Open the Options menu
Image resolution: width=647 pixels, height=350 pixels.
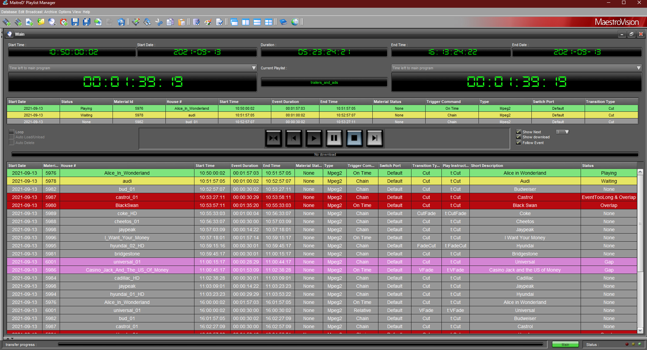coord(65,12)
